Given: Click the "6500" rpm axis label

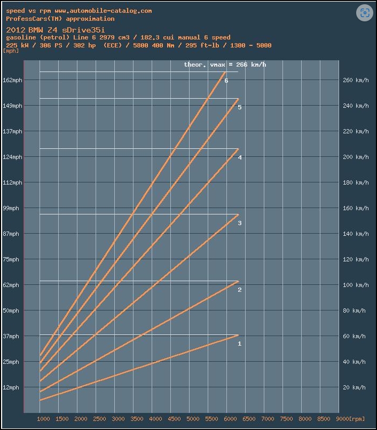Looking at the screenshot, I should [249, 419].
